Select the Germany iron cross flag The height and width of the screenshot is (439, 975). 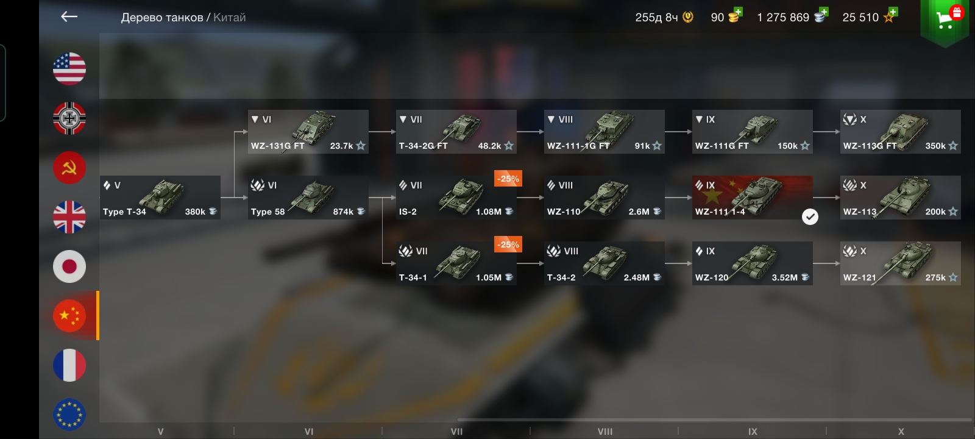coord(69,118)
